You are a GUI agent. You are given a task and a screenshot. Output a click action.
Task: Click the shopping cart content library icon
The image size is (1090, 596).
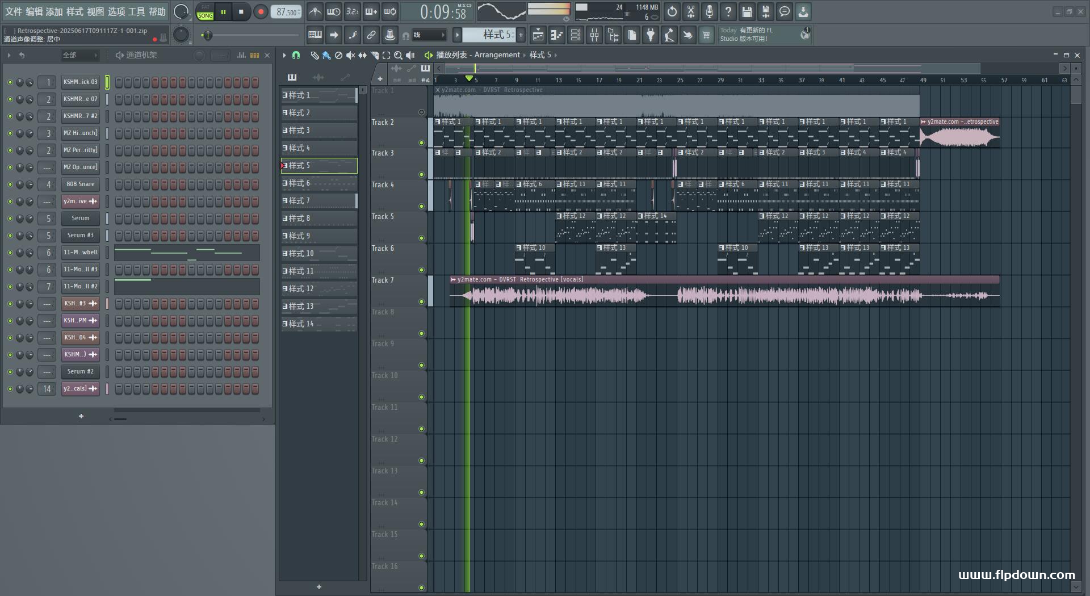[x=706, y=35]
